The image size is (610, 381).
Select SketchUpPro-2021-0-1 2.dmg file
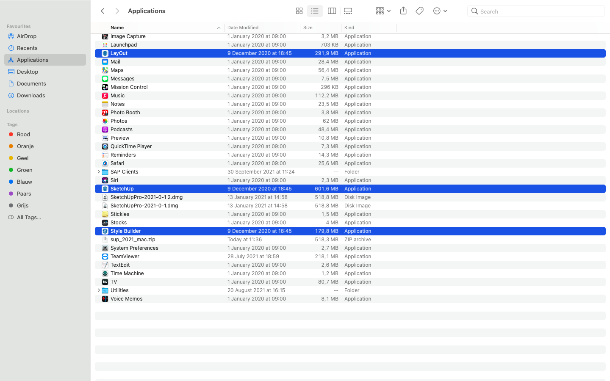tap(350, 197)
